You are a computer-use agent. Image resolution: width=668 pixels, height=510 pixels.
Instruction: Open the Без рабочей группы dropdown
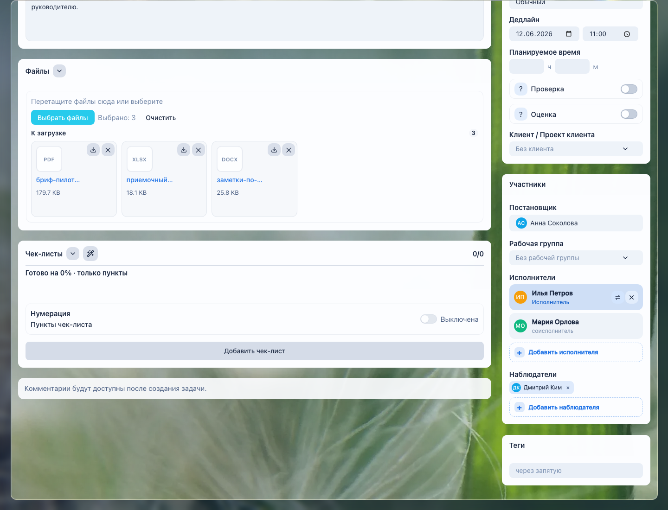[x=576, y=258]
